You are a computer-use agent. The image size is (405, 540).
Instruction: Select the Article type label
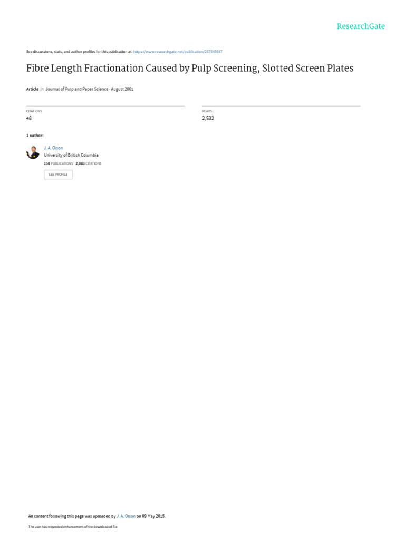click(32, 89)
